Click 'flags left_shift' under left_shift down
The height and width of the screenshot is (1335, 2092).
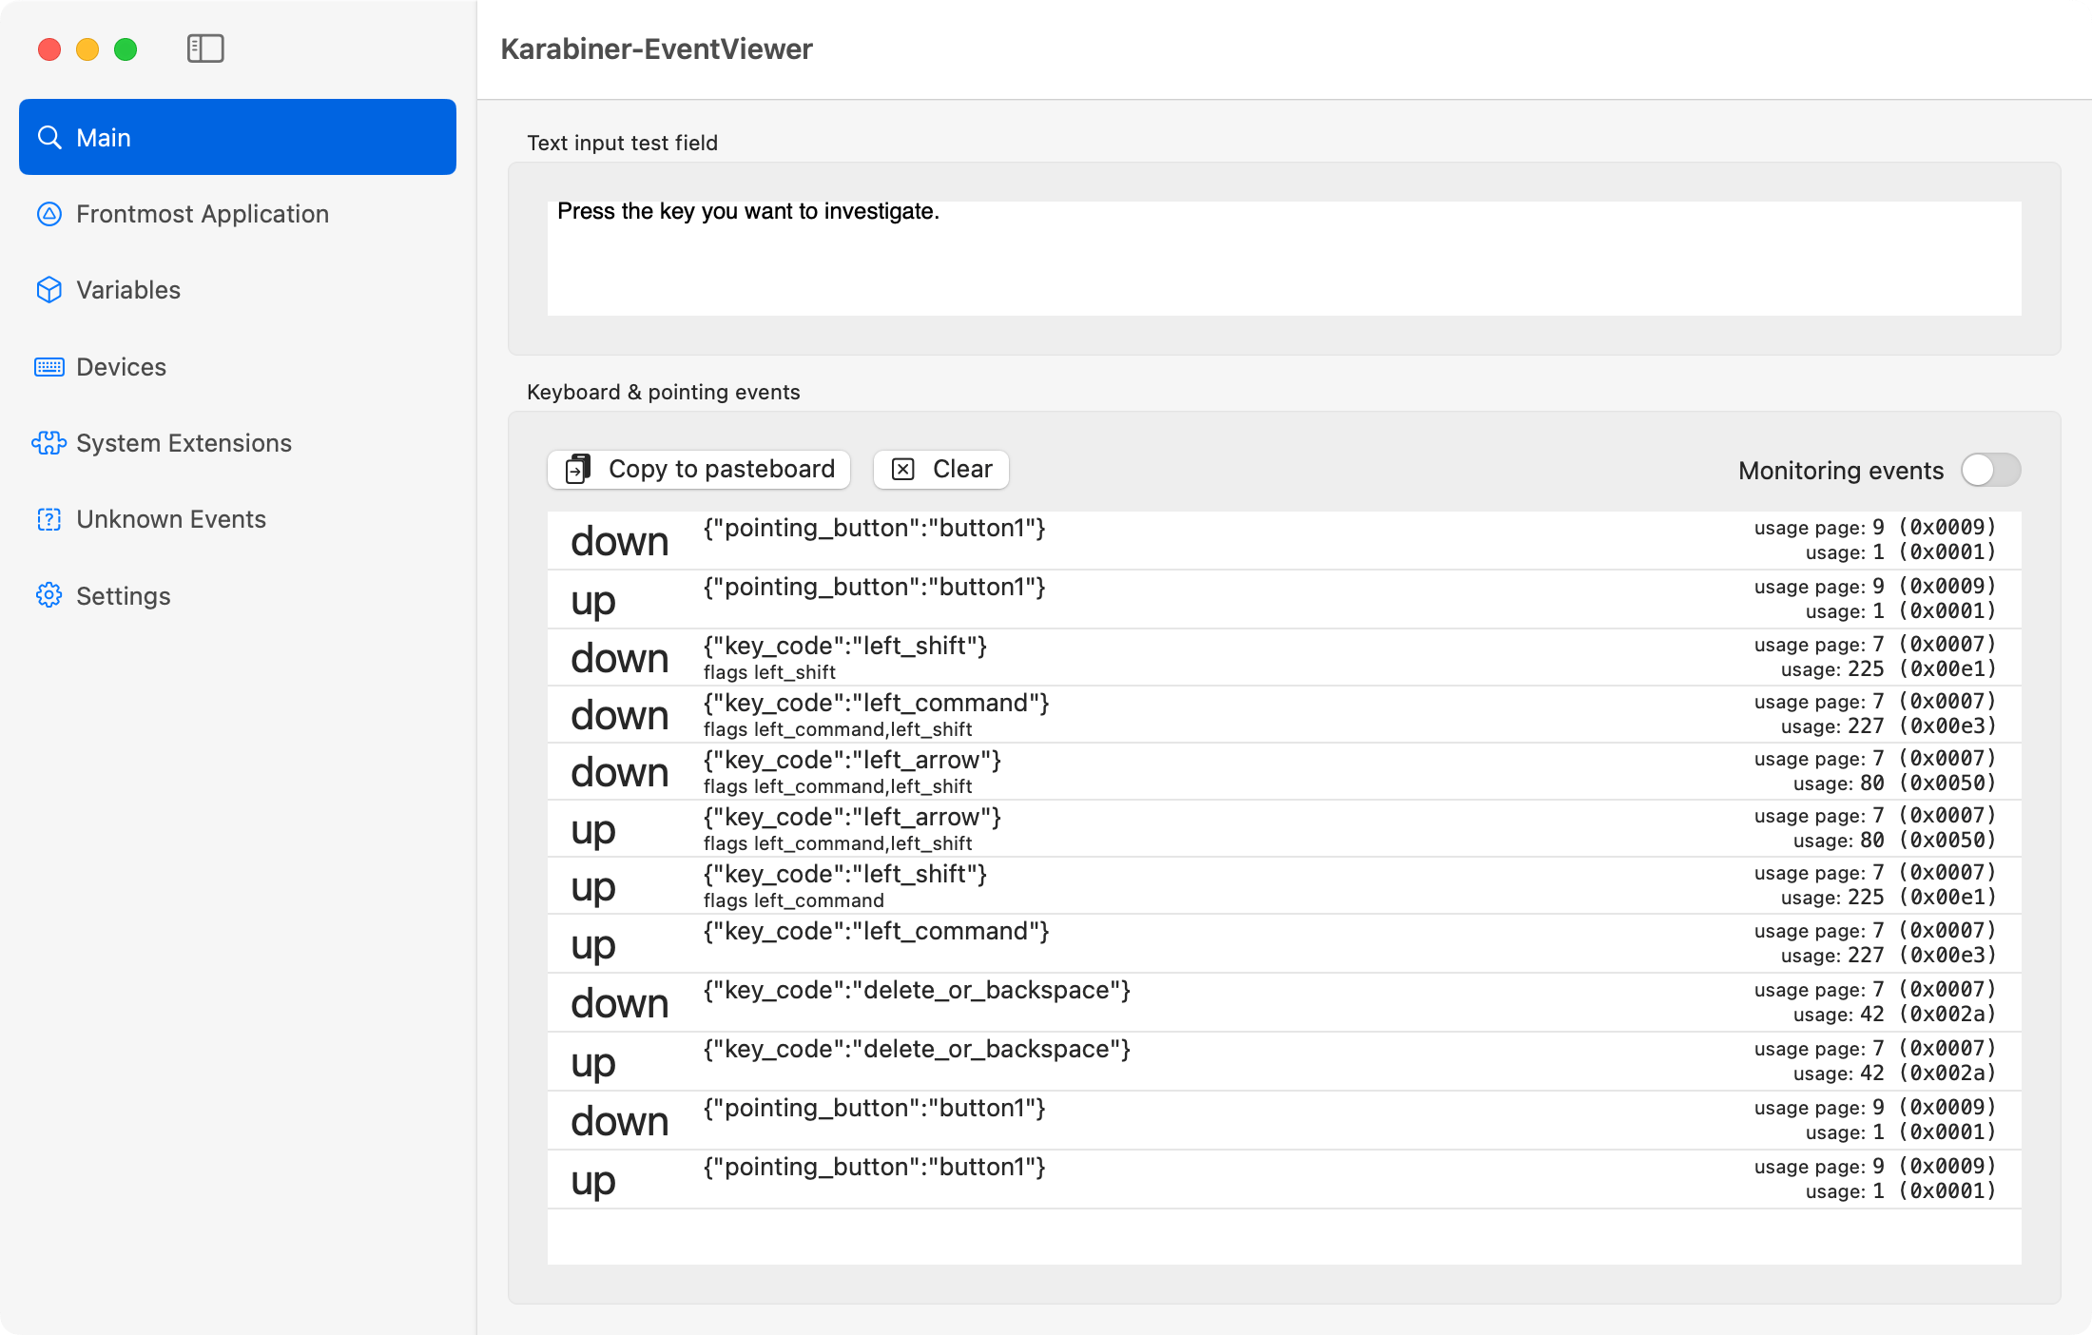coord(769,672)
